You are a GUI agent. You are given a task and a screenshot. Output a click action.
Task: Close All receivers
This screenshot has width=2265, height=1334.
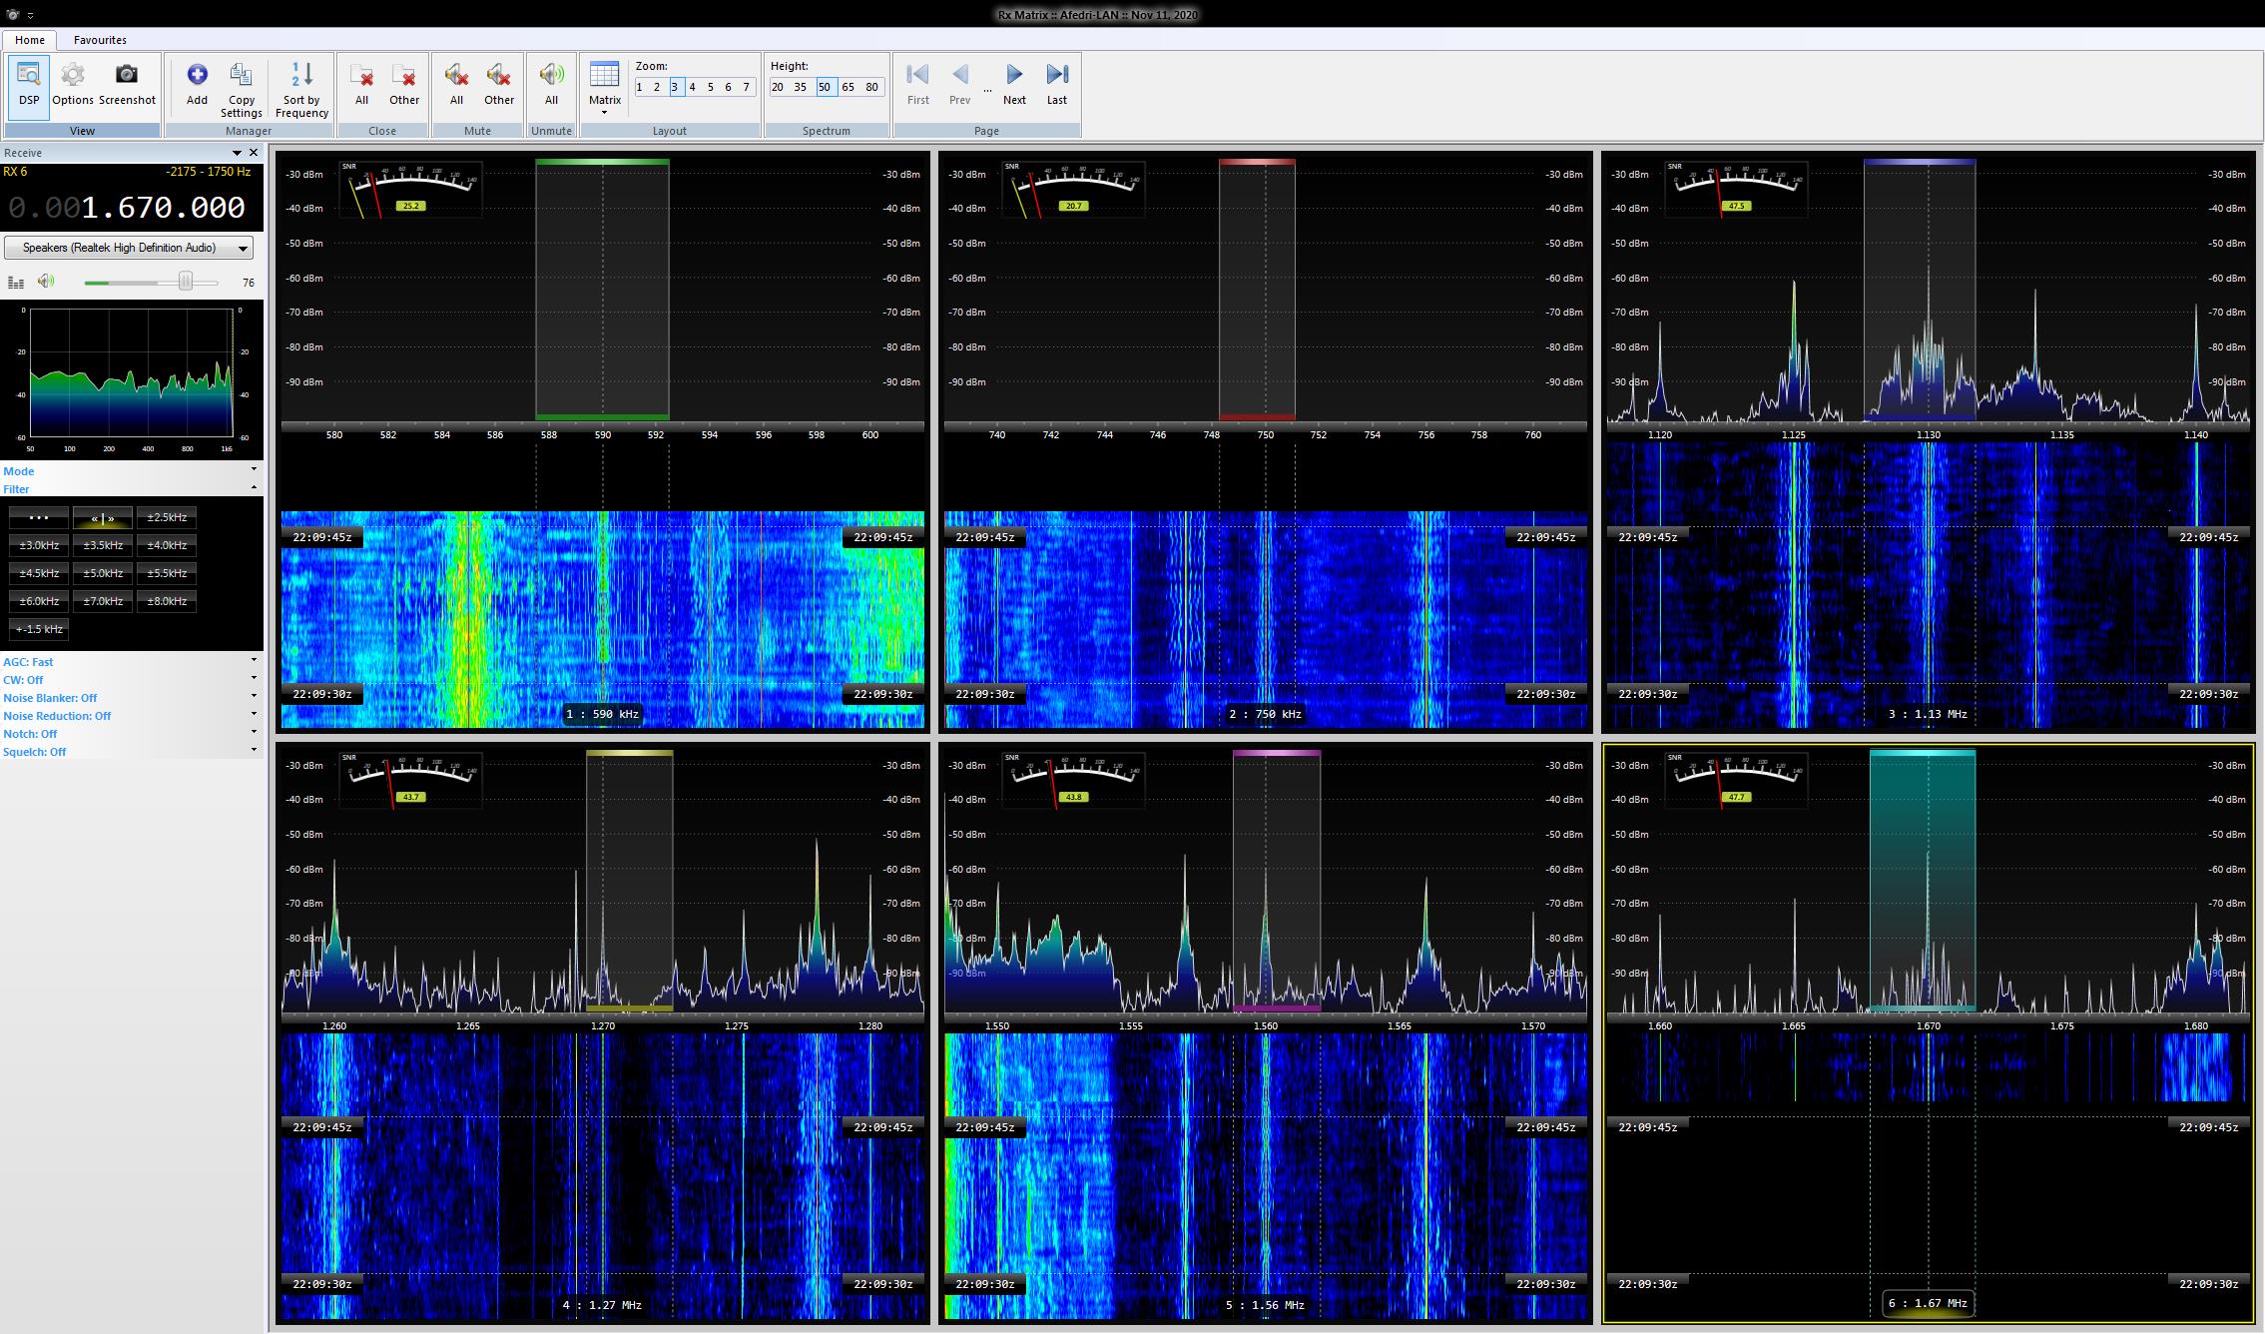click(x=361, y=84)
